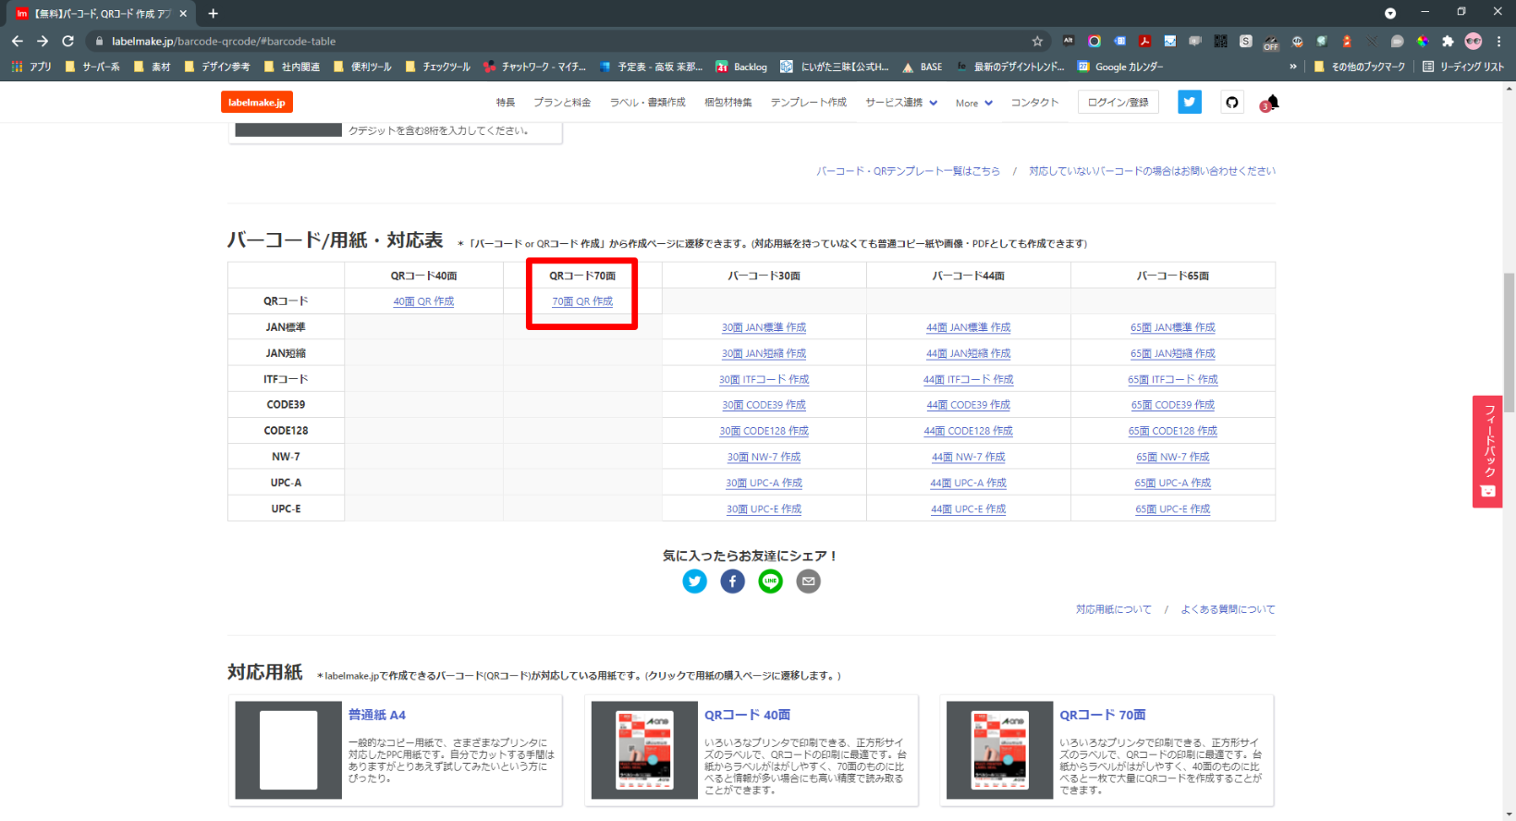Bookmark the page with the star icon

click(x=1037, y=41)
